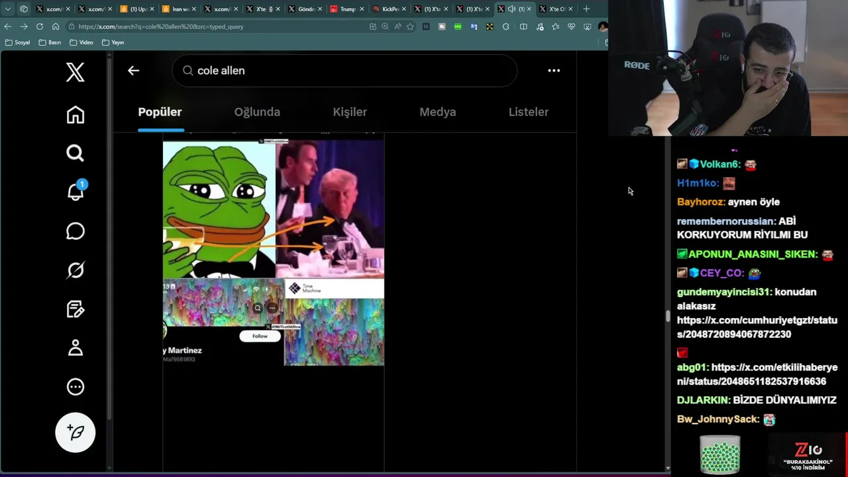Image resolution: width=848 pixels, height=477 pixels.
Task: Open the Basın bookmarks folder
Action: pyautogui.click(x=50, y=42)
